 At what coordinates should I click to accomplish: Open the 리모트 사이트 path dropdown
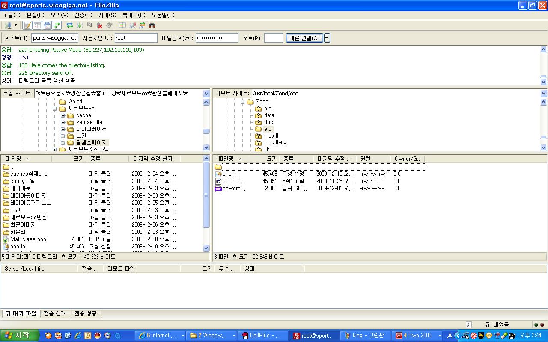(x=544, y=93)
